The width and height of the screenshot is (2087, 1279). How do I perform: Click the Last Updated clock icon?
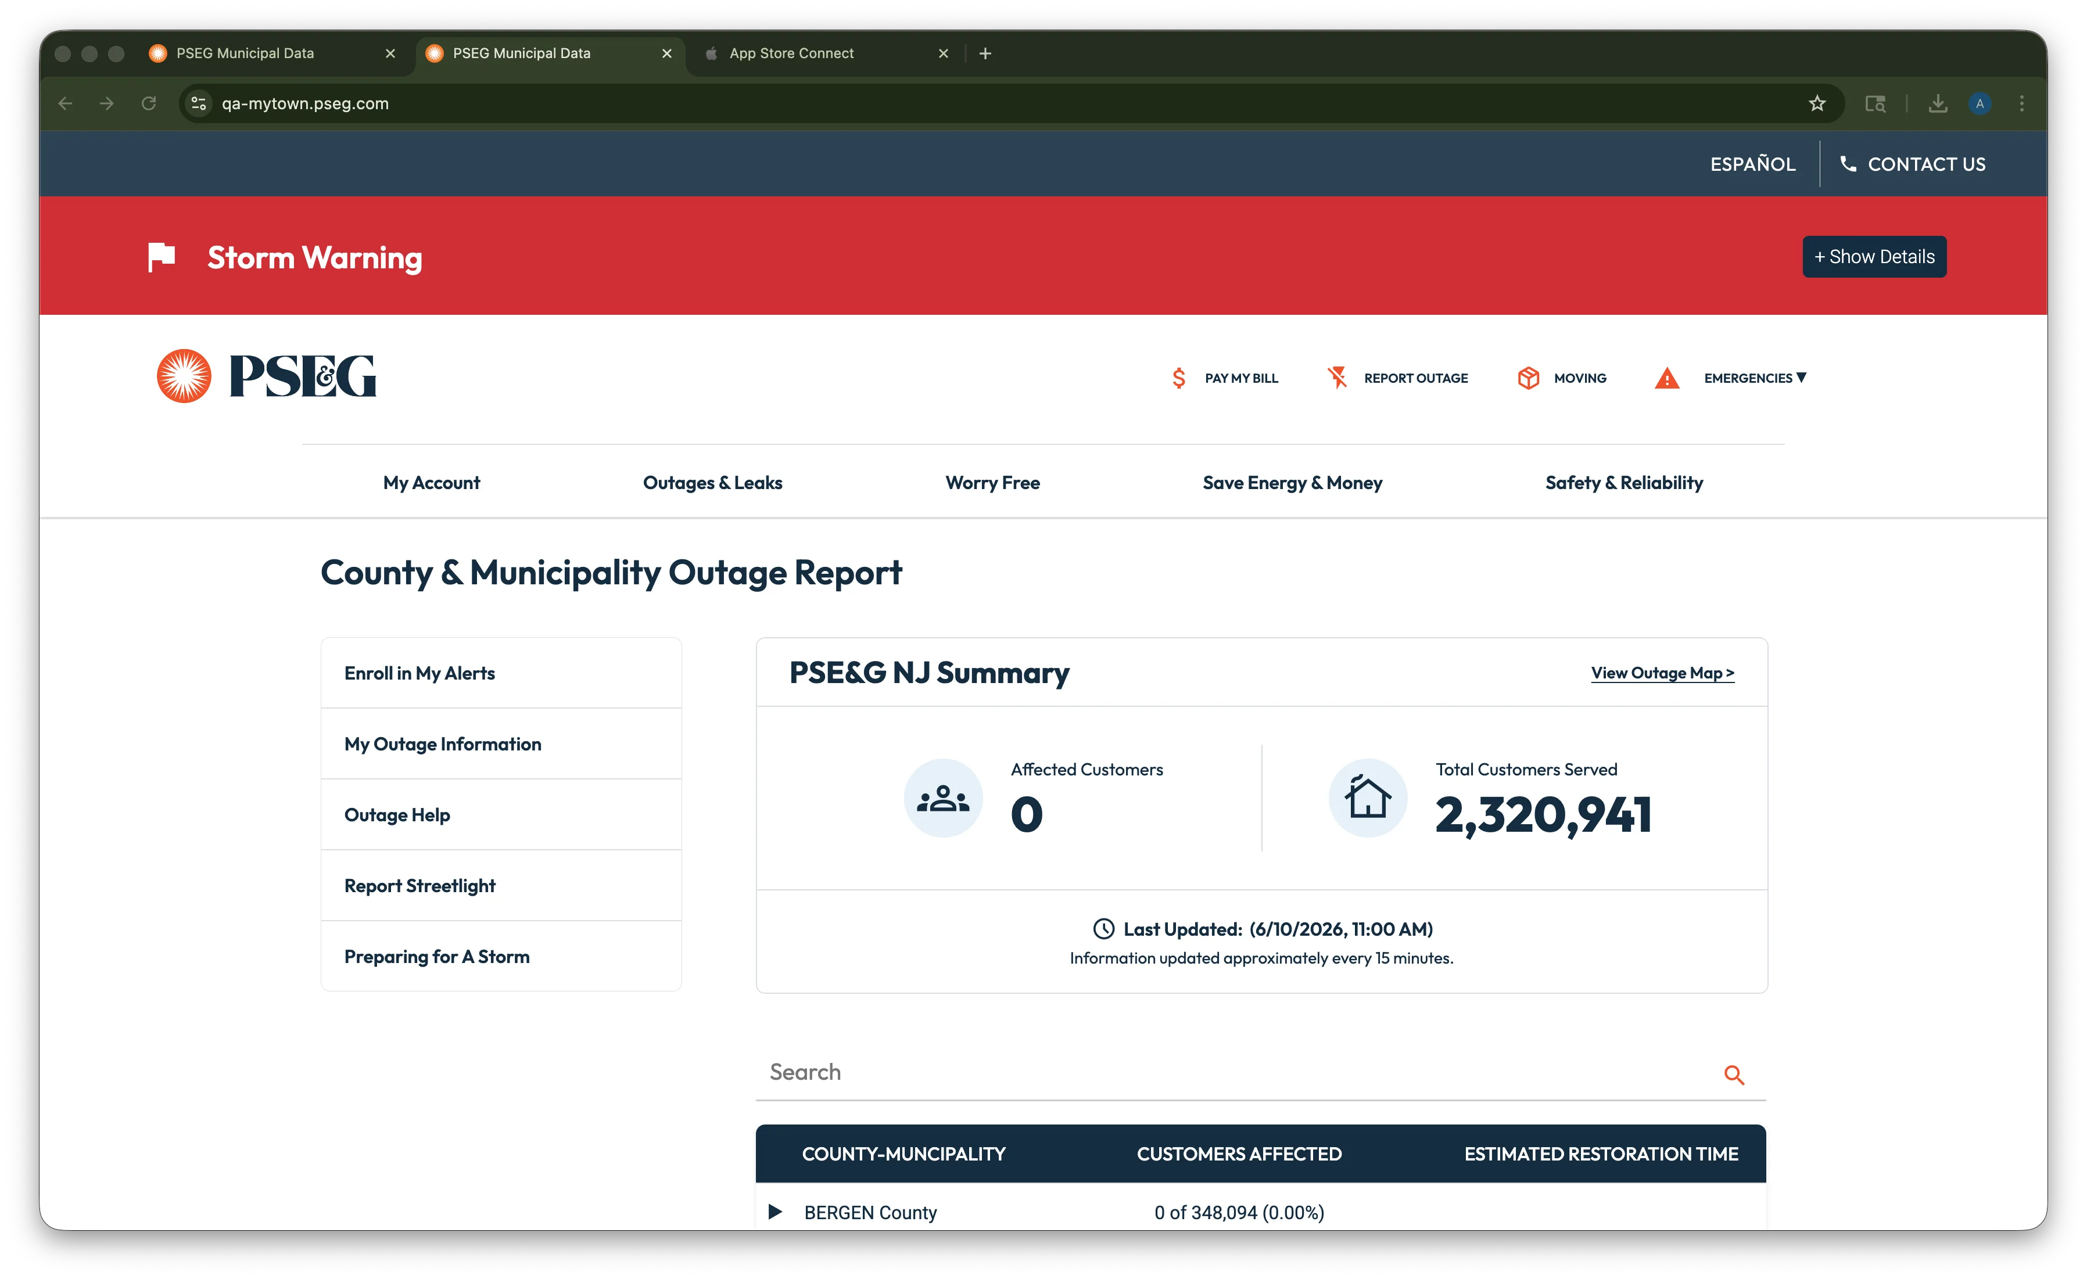click(1104, 929)
